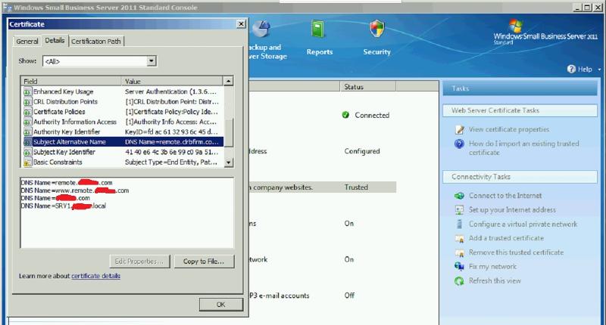This screenshot has height=325, width=606.
Task: Select the Enhanced Key Usage row
Action: tap(123, 91)
